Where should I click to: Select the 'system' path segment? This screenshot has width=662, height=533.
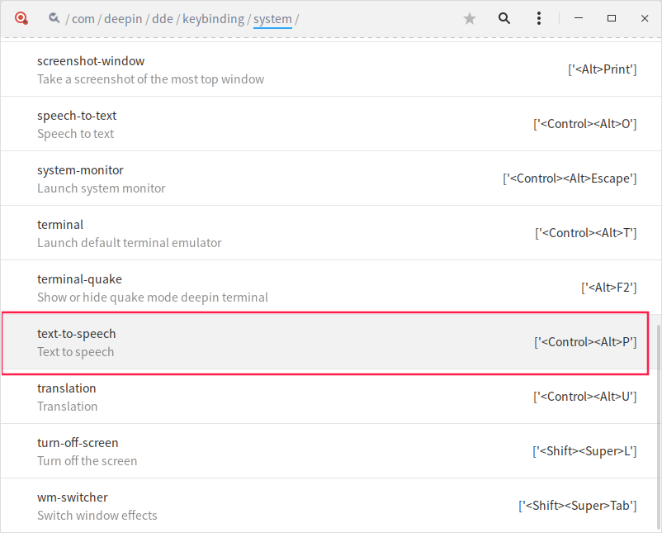coord(272,19)
